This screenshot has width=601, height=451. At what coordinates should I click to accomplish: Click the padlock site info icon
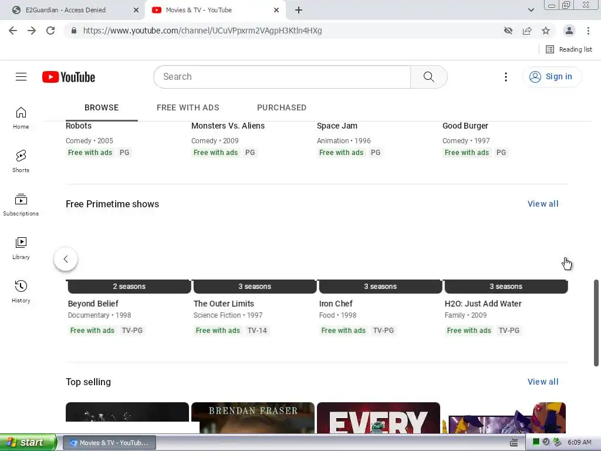pyautogui.click(x=74, y=31)
